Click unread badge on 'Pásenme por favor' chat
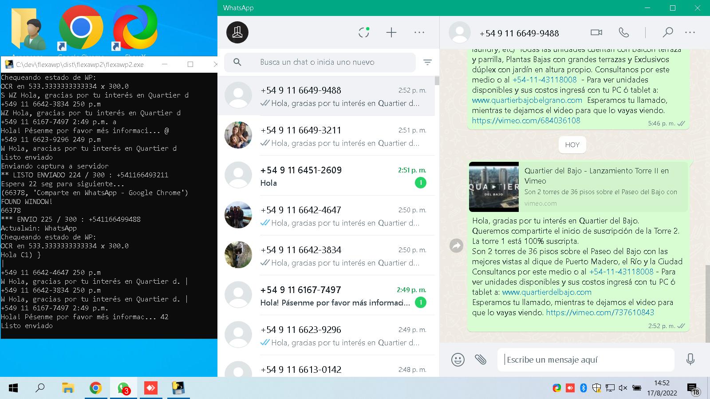Image resolution: width=710 pixels, height=399 pixels. tap(420, 302)
